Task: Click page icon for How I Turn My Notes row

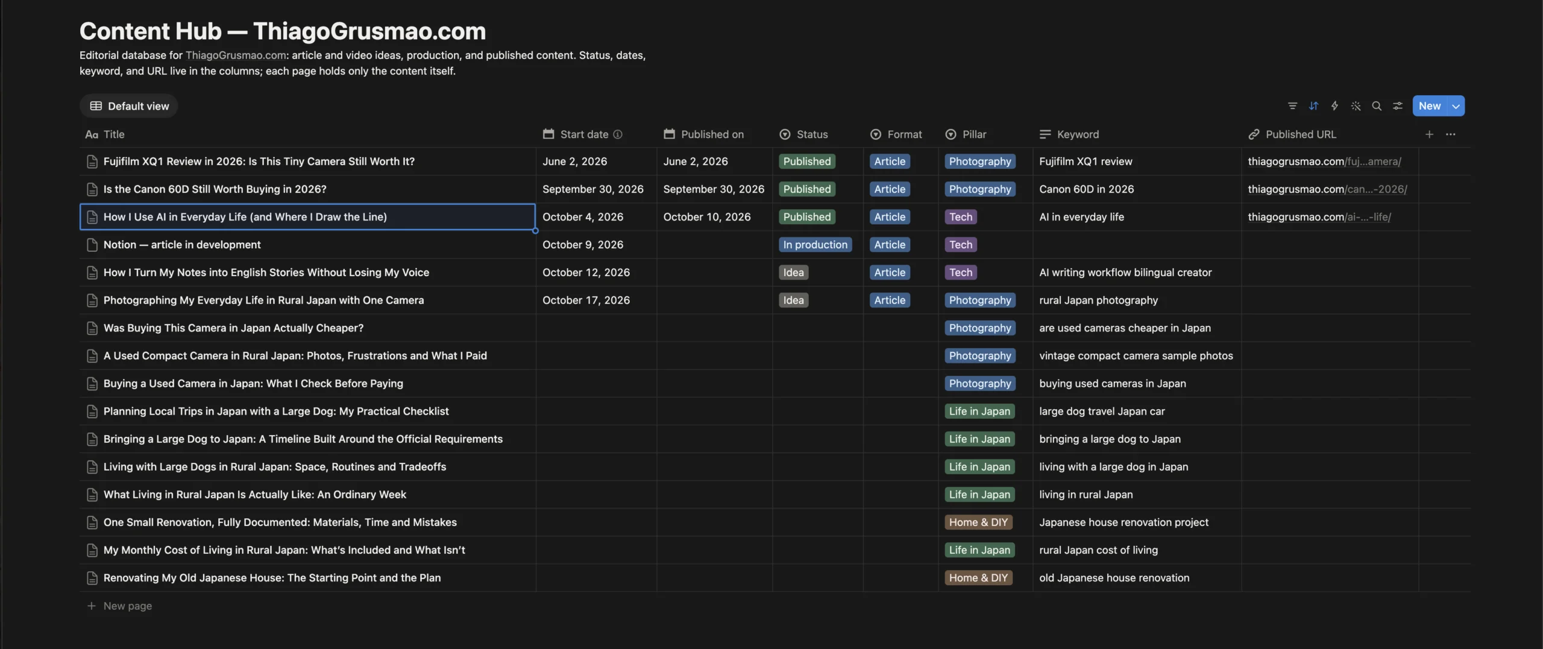Action: click(x=92, y=272)
